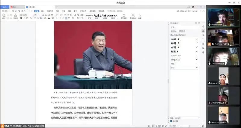Expand the 标题 1 style options arrow
Viewport: 241px width, 128px height.
pyautogui.click(x=197, y=39)
